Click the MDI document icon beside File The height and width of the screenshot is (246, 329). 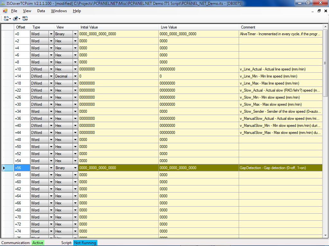tap(5, 11)
